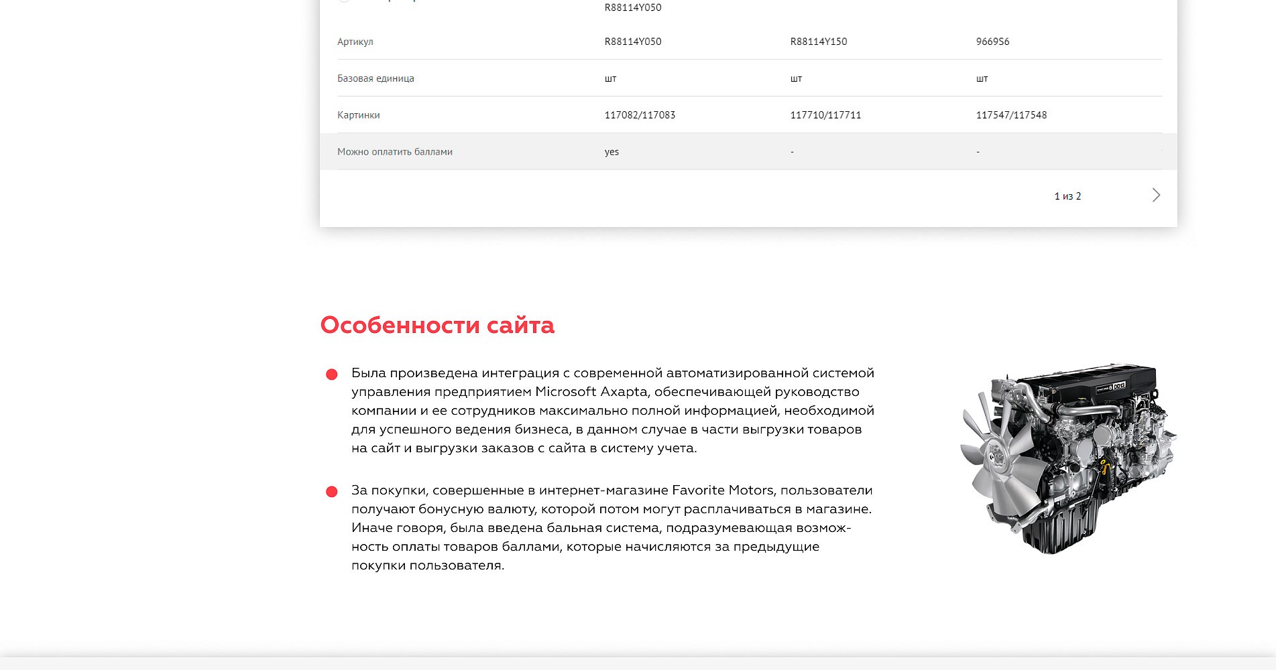Click red bullet beside Microsoft Axapta paragraph
The width and height of the screenshot is (1276, 670).
tap(331, 375)
